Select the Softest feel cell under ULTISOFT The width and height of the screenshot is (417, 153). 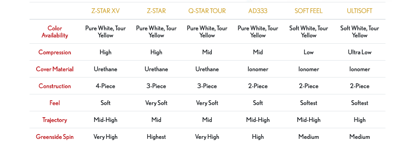[360, 103]
